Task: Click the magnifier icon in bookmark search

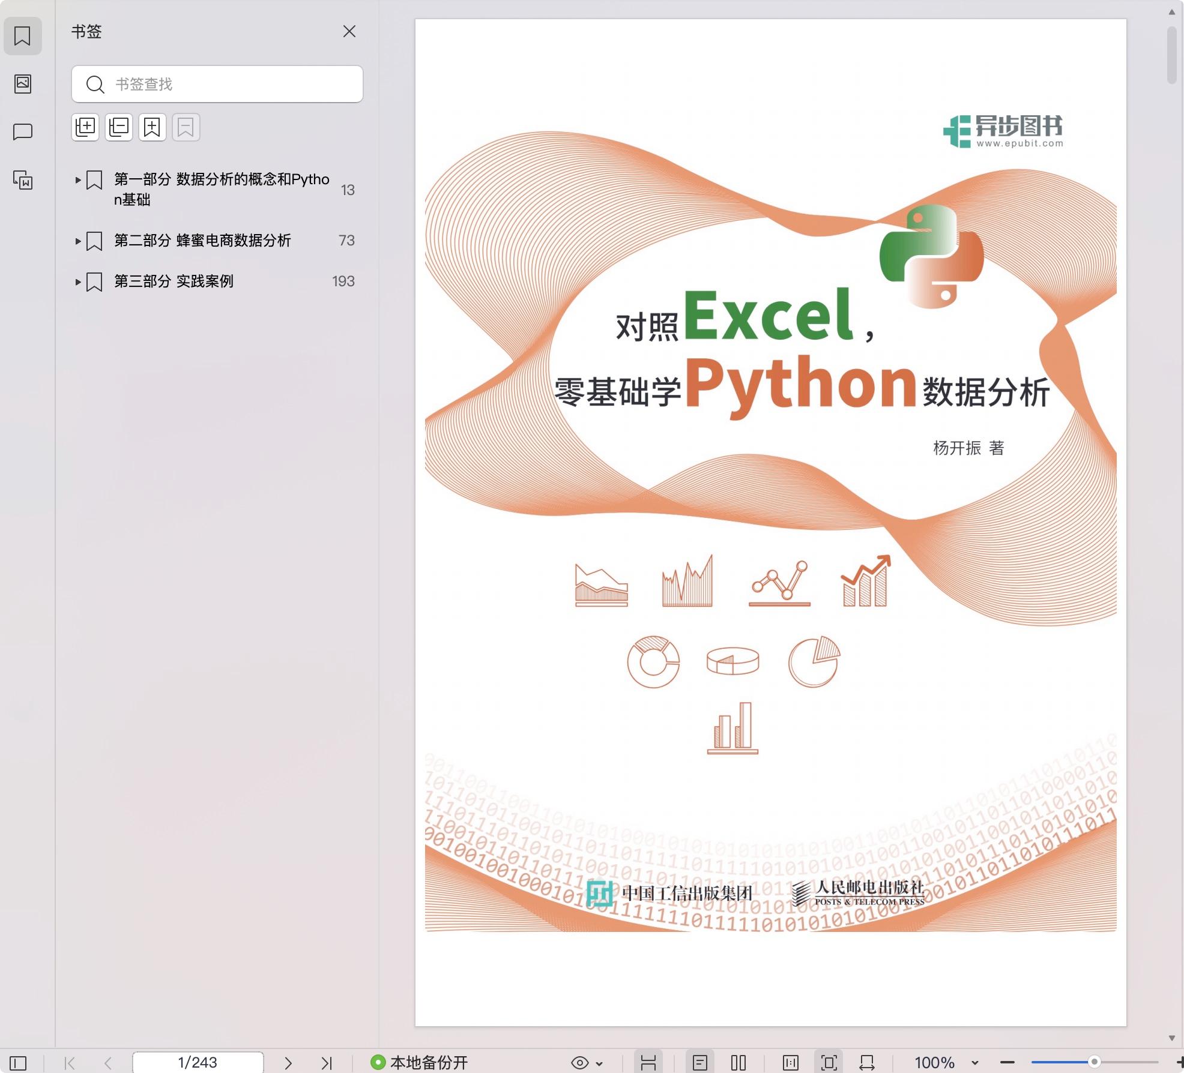Action: click(95, 84)
